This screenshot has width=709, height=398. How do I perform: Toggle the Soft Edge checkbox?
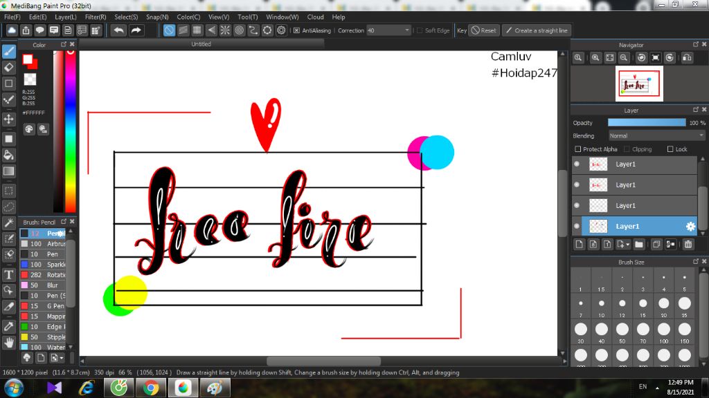pyautogui.click(x=420, y=30)
